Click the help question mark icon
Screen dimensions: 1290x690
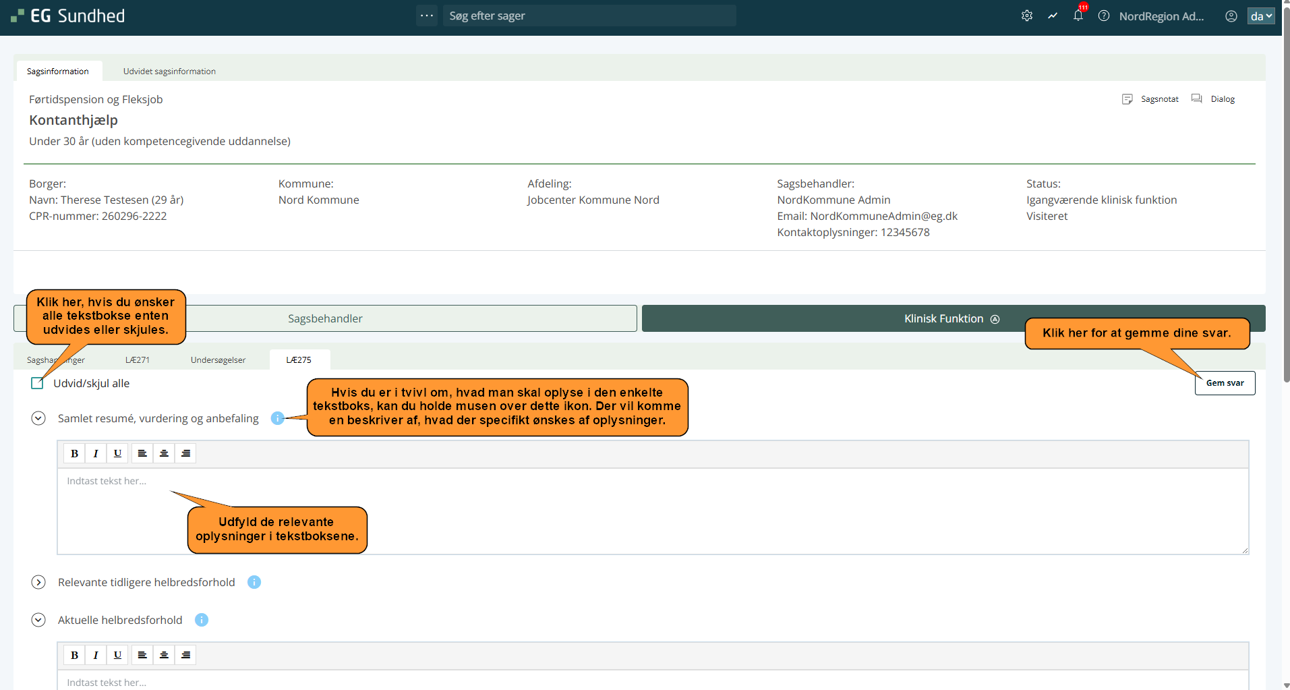coord(1103,16)
